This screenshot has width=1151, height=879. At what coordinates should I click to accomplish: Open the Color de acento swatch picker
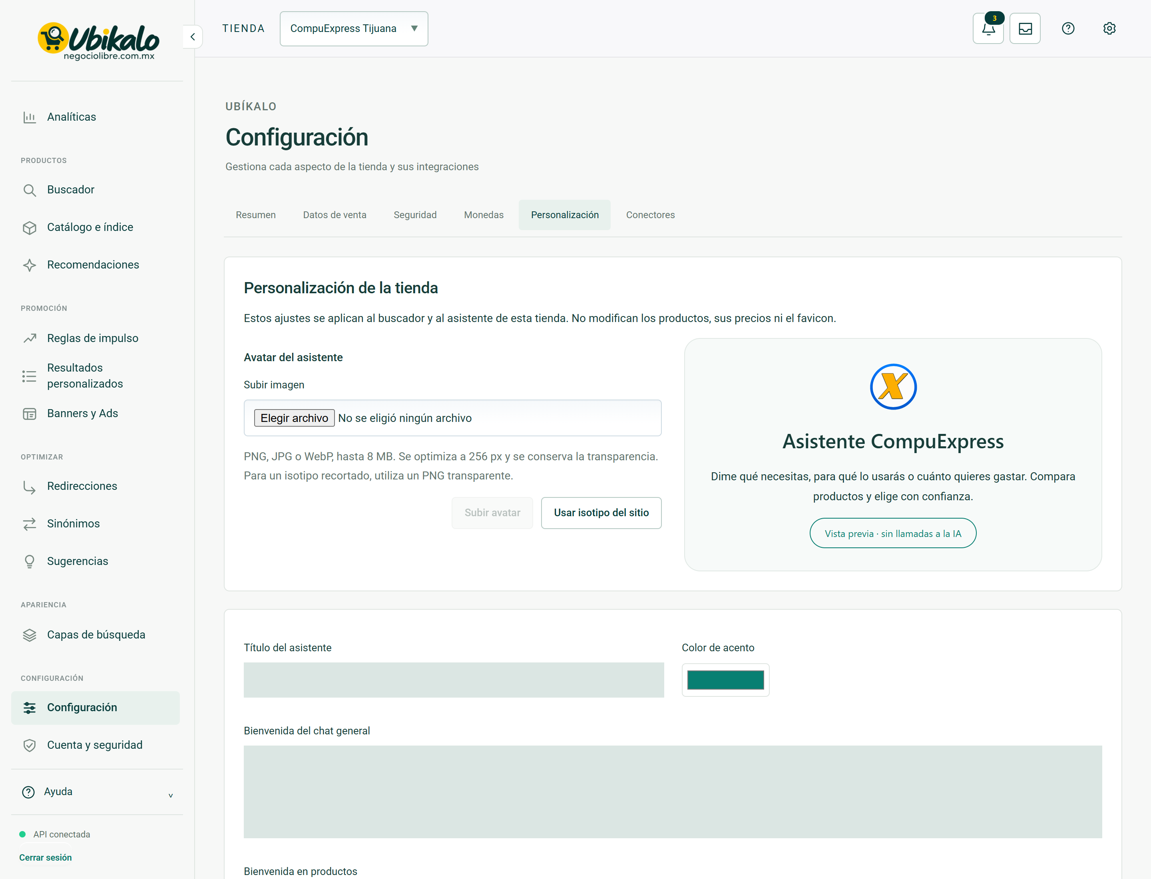coord(725,680)
